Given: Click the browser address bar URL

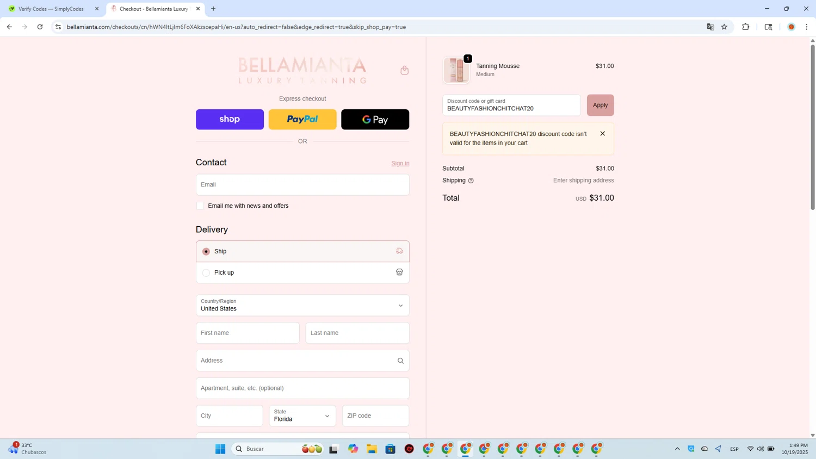Looking at the screenshot, I should (236, 27).
